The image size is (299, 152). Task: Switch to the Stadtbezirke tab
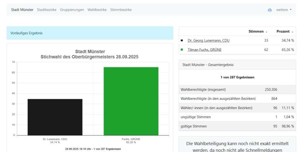(46, 10)
